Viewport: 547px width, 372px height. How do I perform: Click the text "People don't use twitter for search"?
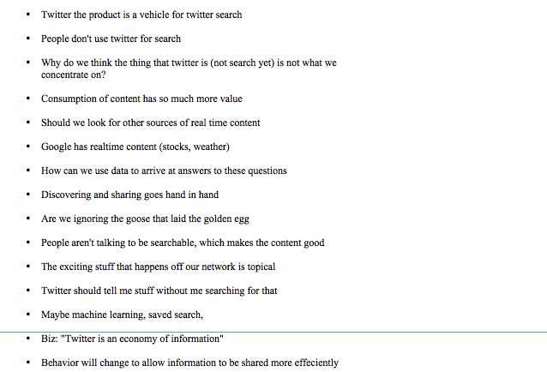(x=111, y=39)
